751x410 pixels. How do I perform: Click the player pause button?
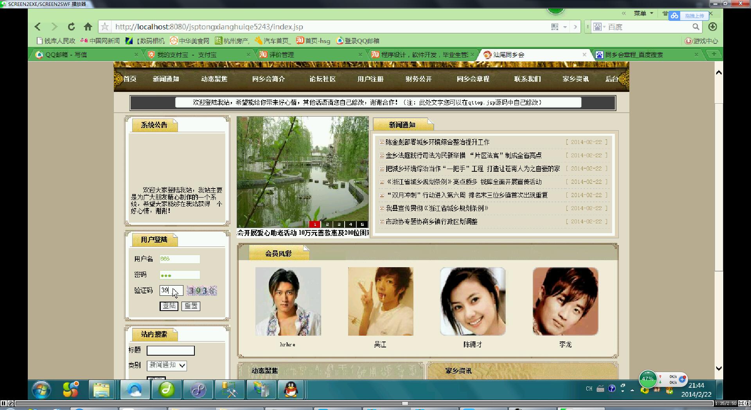click(4, 403)
